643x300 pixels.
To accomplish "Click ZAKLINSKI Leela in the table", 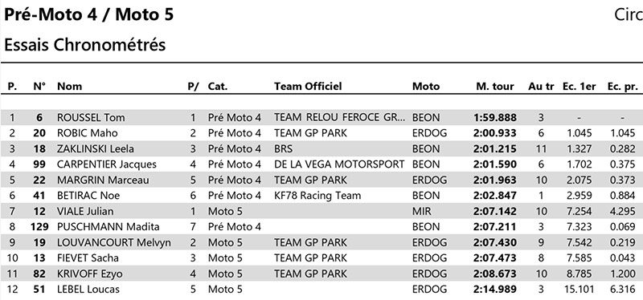I will 96,149.
